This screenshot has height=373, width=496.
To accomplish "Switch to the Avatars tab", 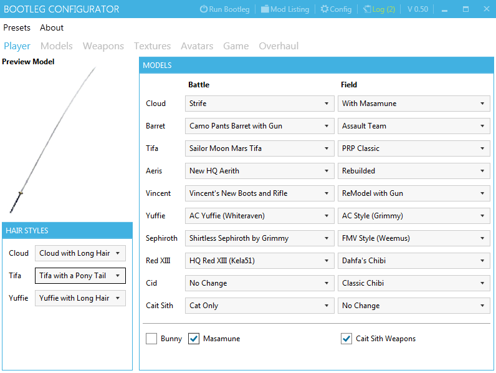I will click(197, 46).
